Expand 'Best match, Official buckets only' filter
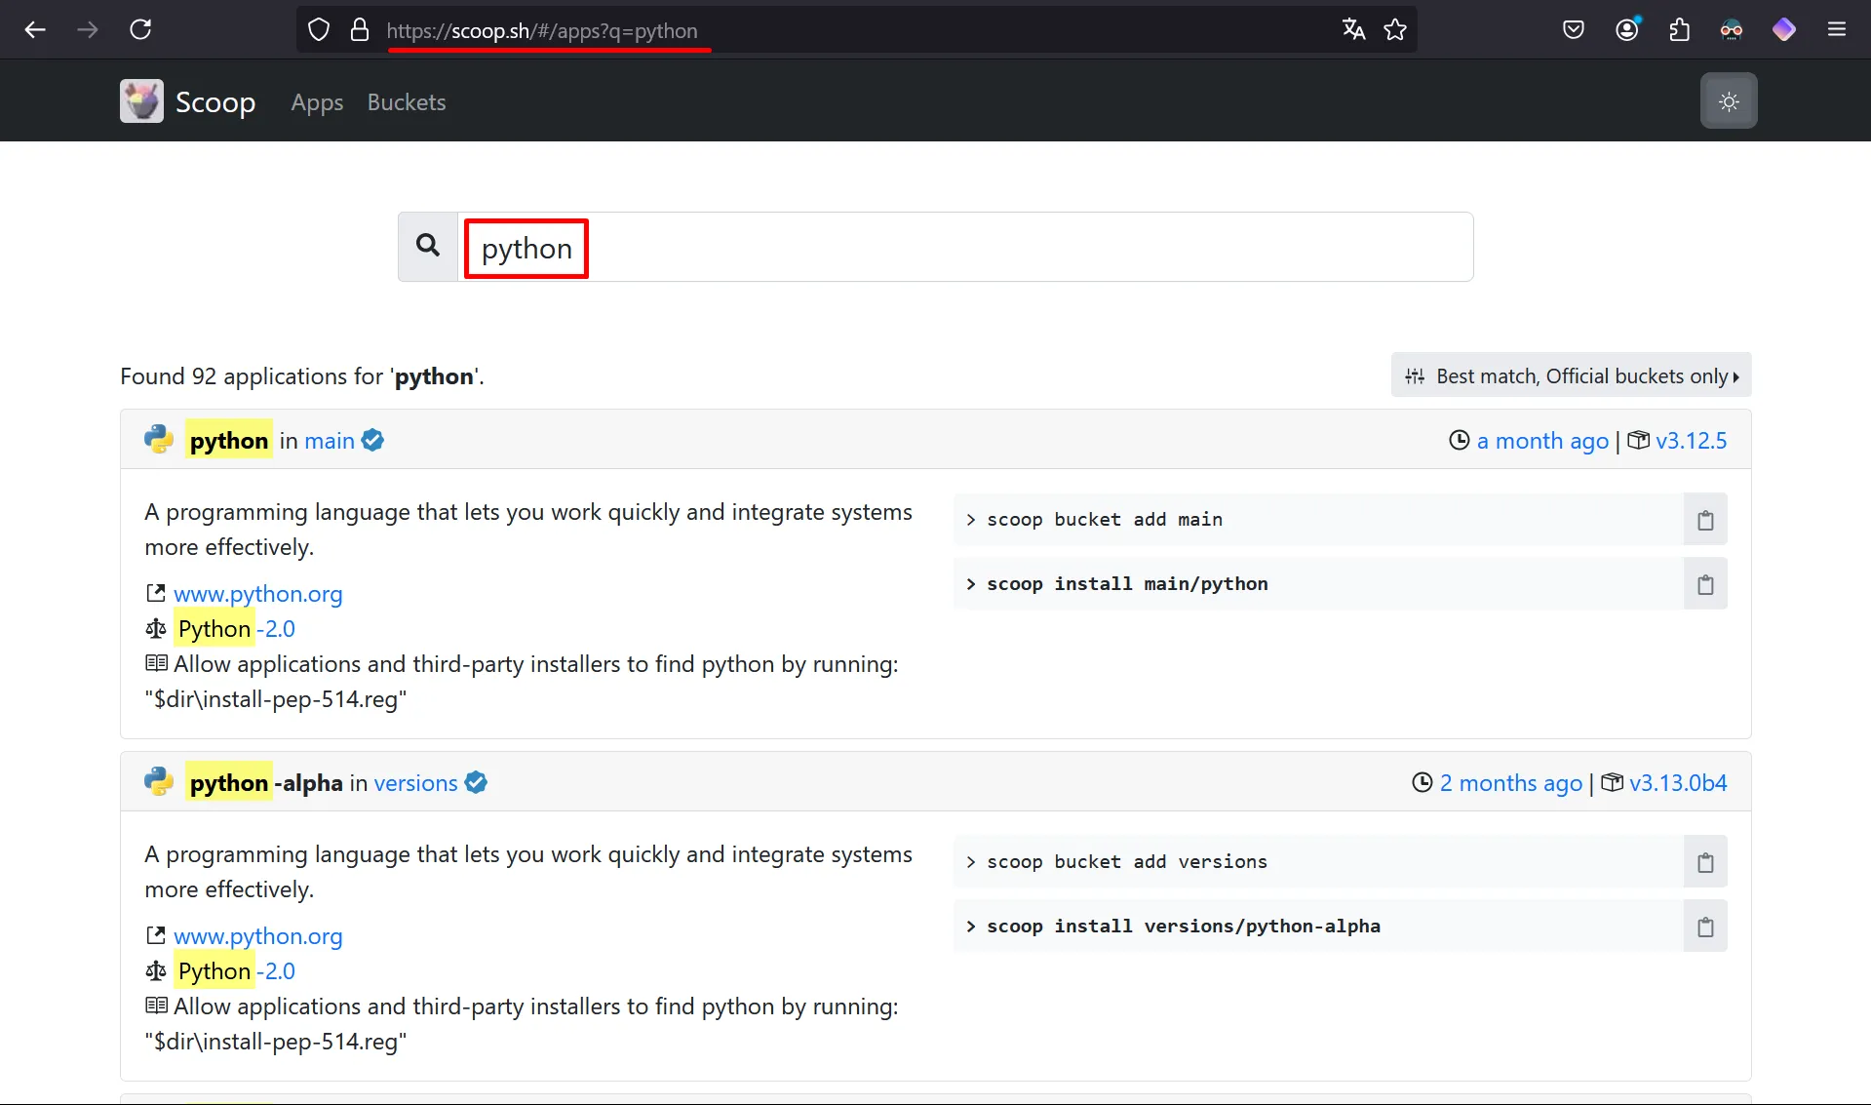Screen dimensions: 1871x1105 (1571, 375)
